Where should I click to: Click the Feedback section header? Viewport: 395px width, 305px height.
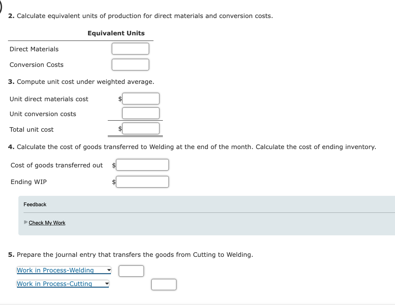point(35,204)
